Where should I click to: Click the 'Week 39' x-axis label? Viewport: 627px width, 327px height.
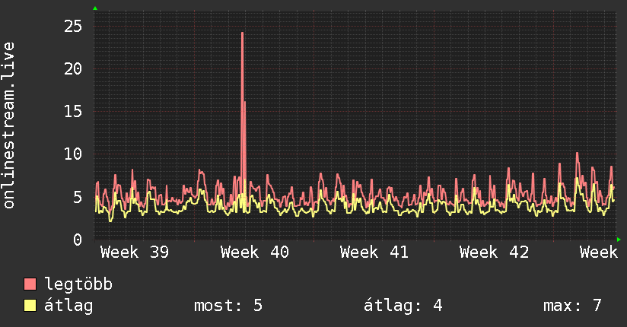click(x=135, y=252)
